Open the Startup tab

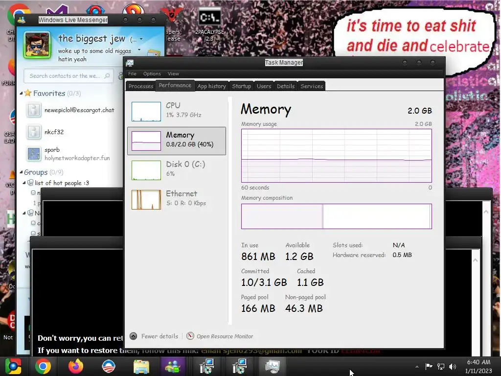(x=241, y=86)
